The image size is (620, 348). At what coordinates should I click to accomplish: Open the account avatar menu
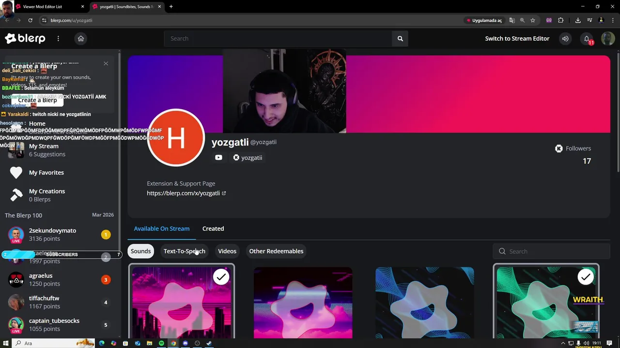608,39
